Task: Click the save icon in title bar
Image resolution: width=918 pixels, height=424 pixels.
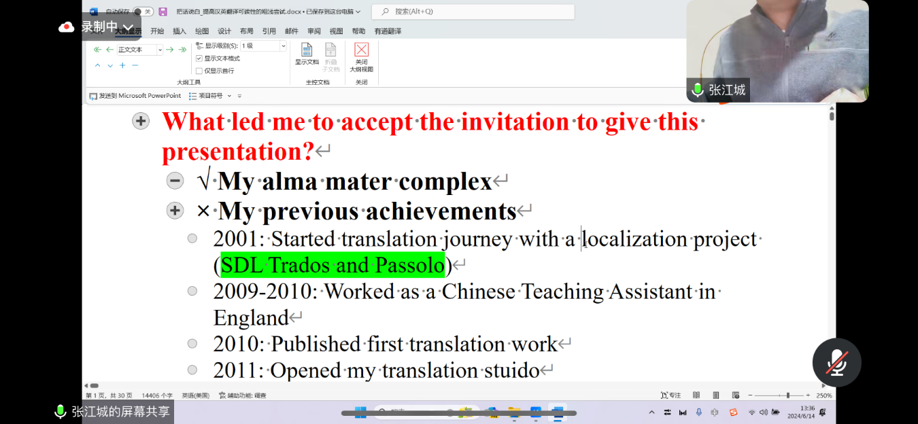Action: click(x=163, y=12)
